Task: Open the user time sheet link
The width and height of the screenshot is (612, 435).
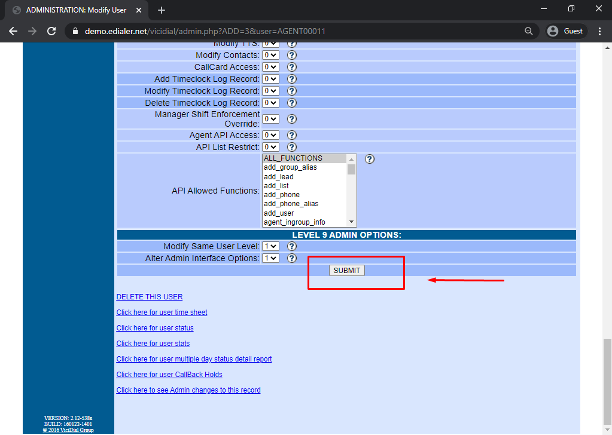Action: click(162, 313)
